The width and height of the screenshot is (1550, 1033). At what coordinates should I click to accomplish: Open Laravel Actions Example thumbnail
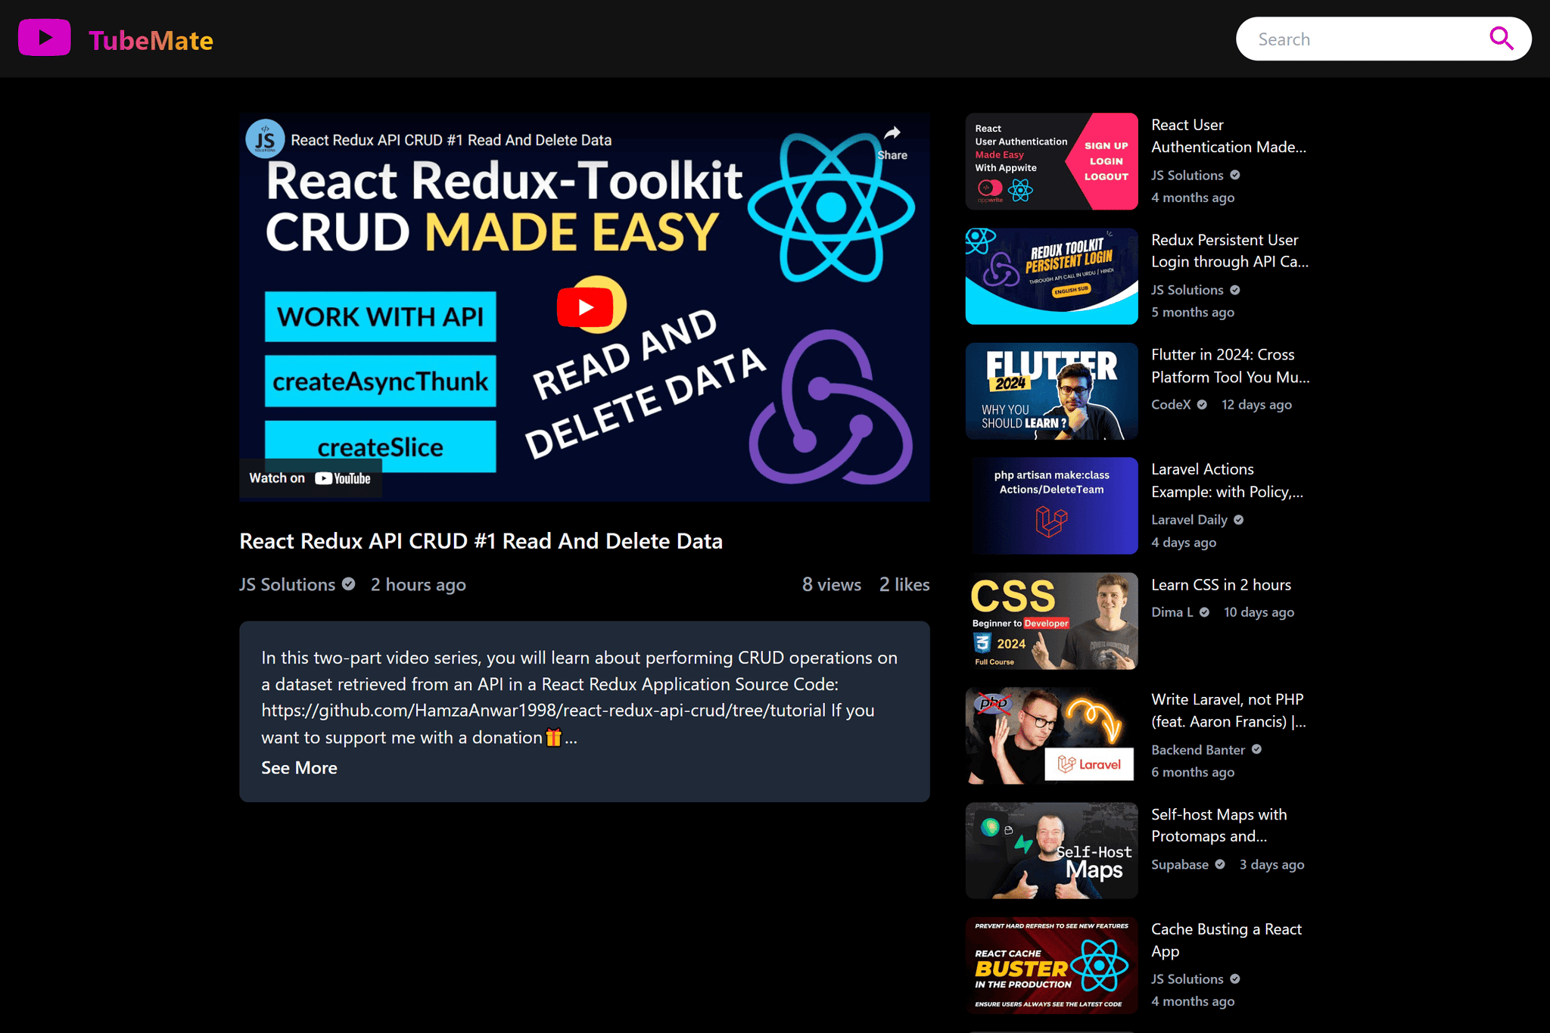pos(1051,506)
